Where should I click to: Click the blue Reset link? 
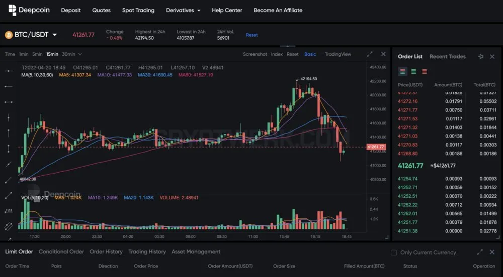(252, 35)
